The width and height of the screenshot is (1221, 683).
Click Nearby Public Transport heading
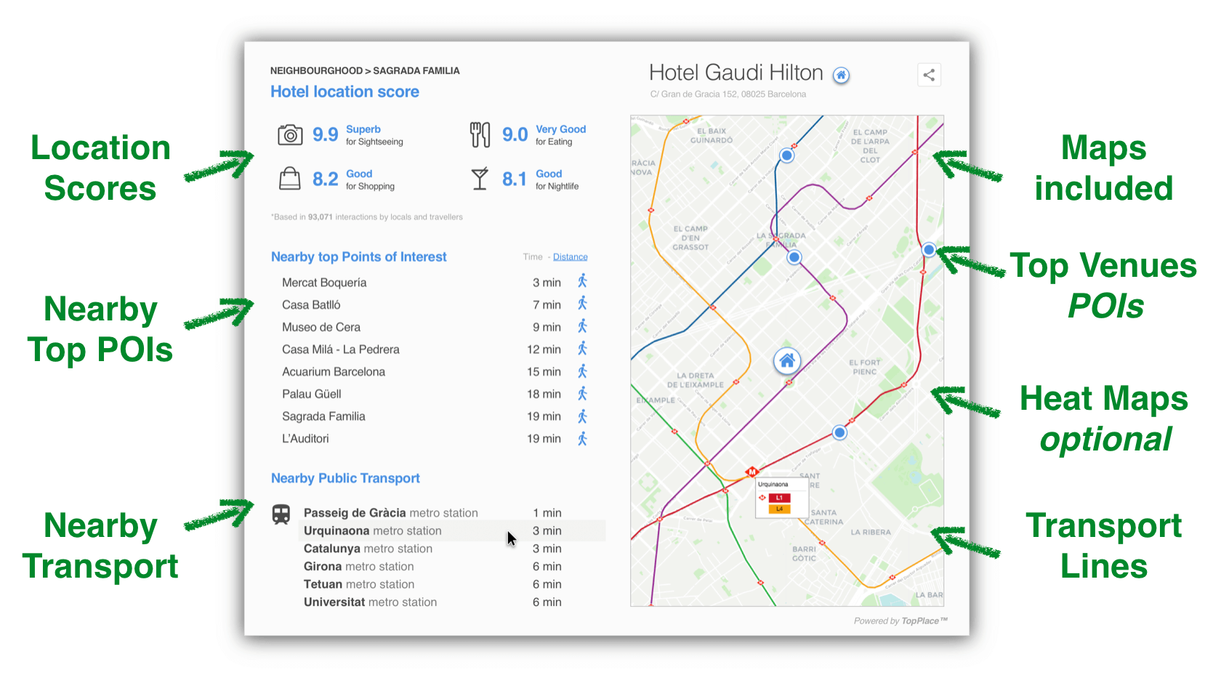pos(345,478)
